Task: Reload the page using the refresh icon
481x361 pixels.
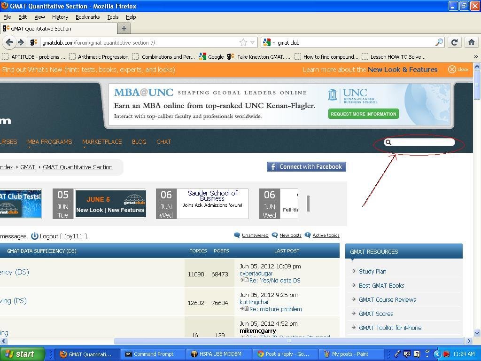Action: pyautogui.click(x=454, y=42)
